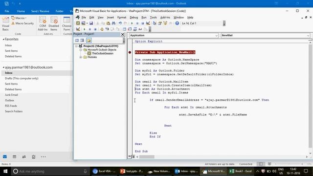Click Disabled Items in the Outlook ribbon
Screen dimensions: 313x176
[x=54, y=24]
